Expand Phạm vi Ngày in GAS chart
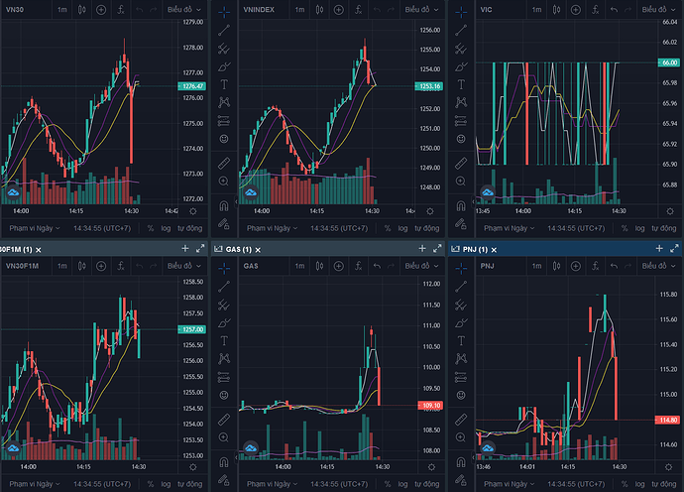Image resolution: width=684 pixels, height=492 pixels. [x=272, y=484]
